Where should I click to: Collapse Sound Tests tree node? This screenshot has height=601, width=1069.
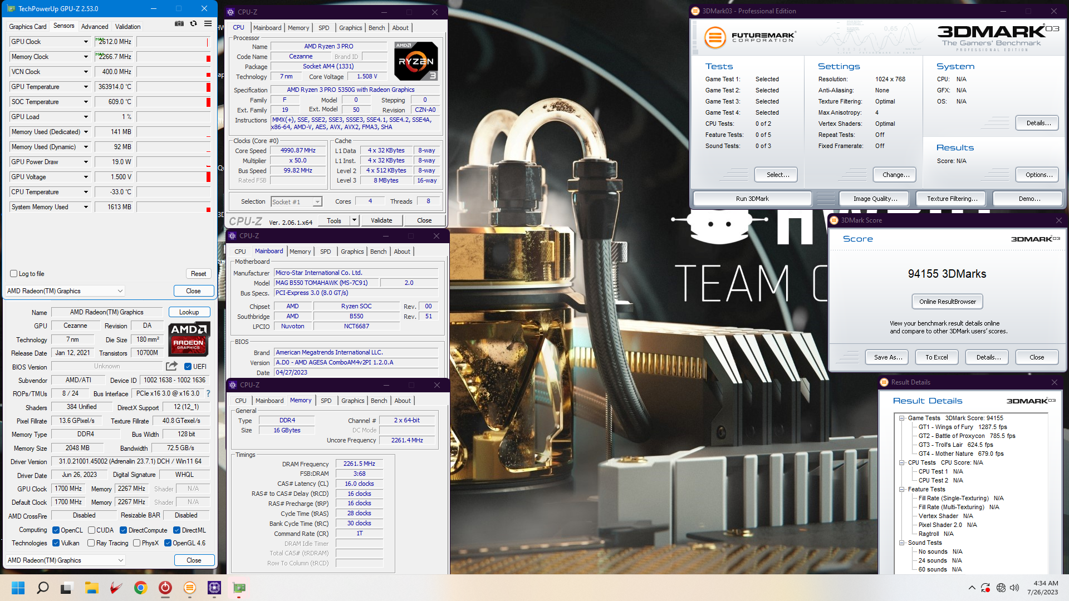901,543
